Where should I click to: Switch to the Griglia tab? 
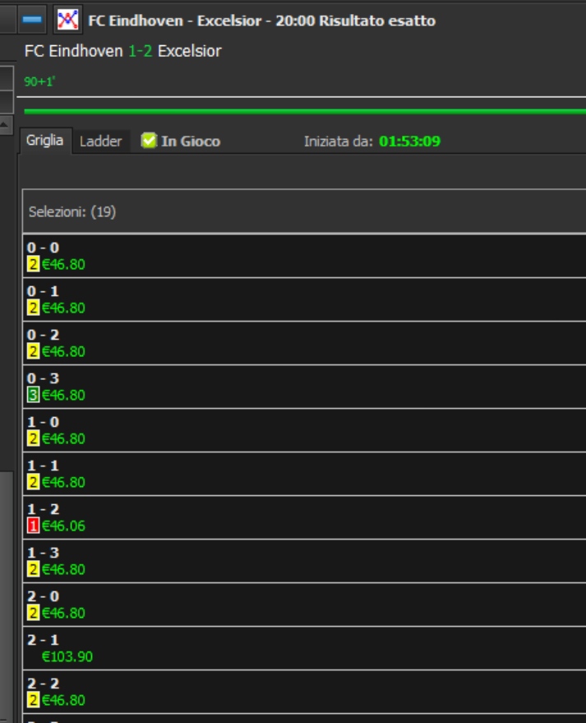point(44,140)
